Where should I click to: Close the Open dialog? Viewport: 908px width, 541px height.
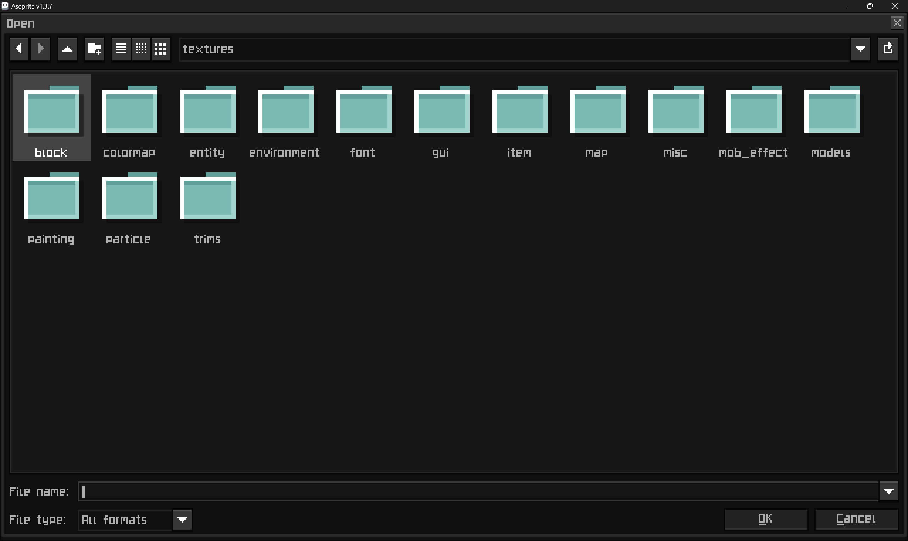pos(897,23)
